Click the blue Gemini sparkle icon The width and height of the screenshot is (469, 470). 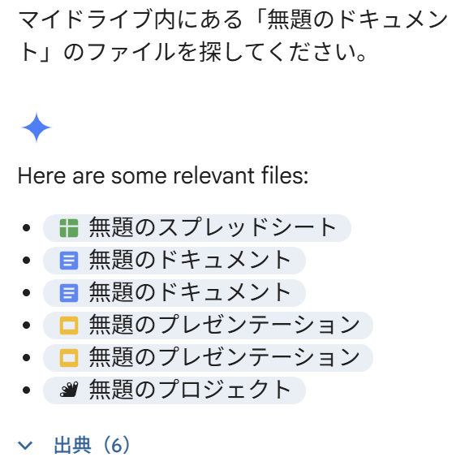[x=37, y=127]
